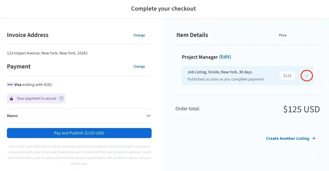Click the Memo label text
The image size is (329, 171).
[12, 116]
